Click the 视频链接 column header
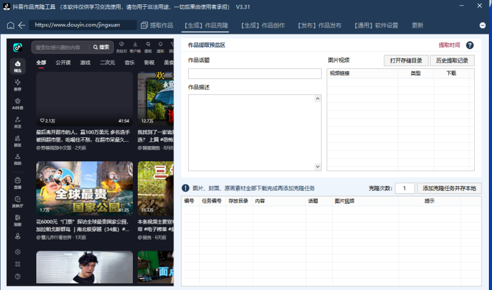Image resolution: width=492 pixels, height=290 pixels. tap(362, 73)
